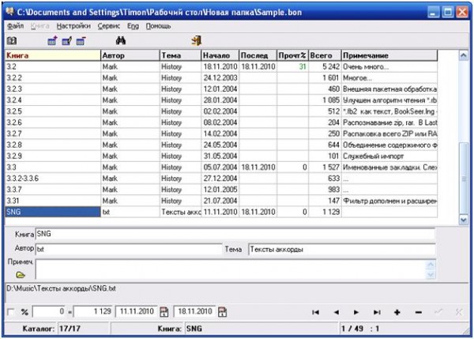Image resolution: width=474 pixels, height=339 pixels.
Task: Sort by the Начало column header
Action: (220, 55)
